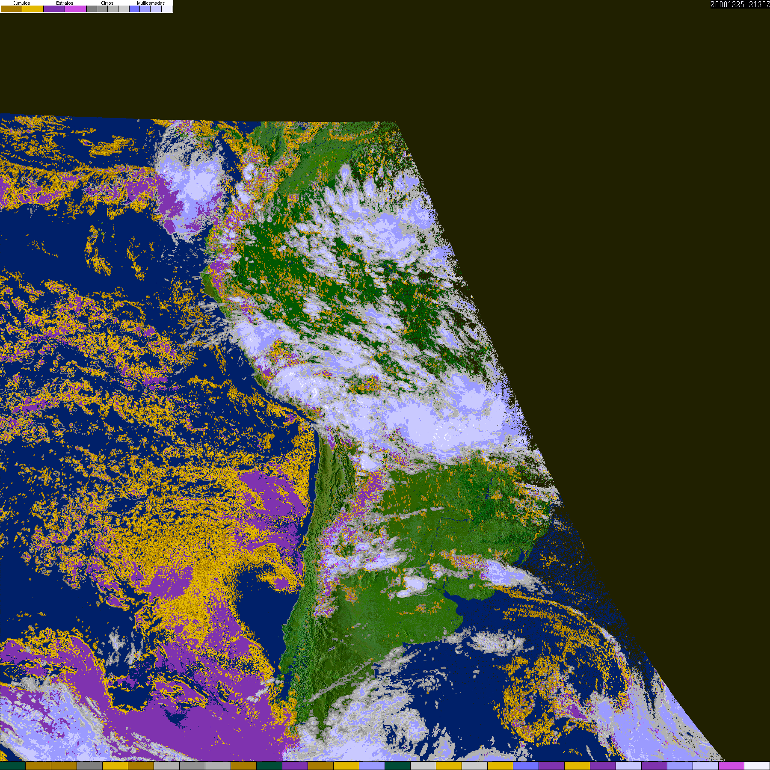
Task: Pick the darkest blue Multicamadas swatch
Action: [x=135, y=9]
